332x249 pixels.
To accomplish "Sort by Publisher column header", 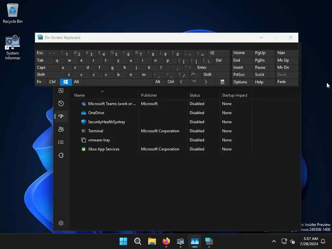I will 163,95.
